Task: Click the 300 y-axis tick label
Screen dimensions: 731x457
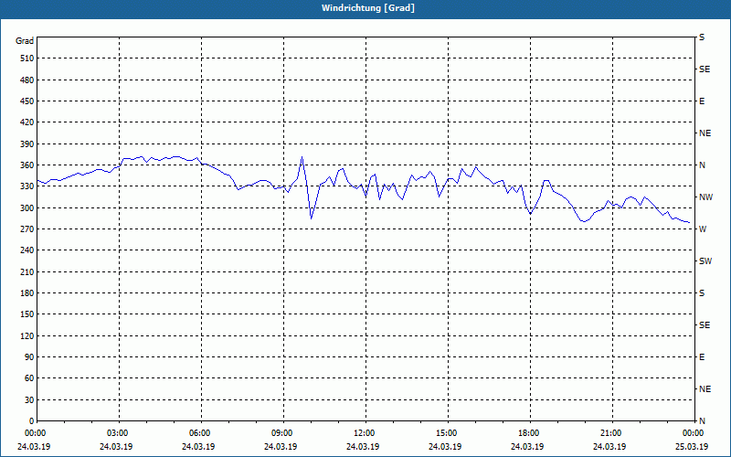Action: 27,207
